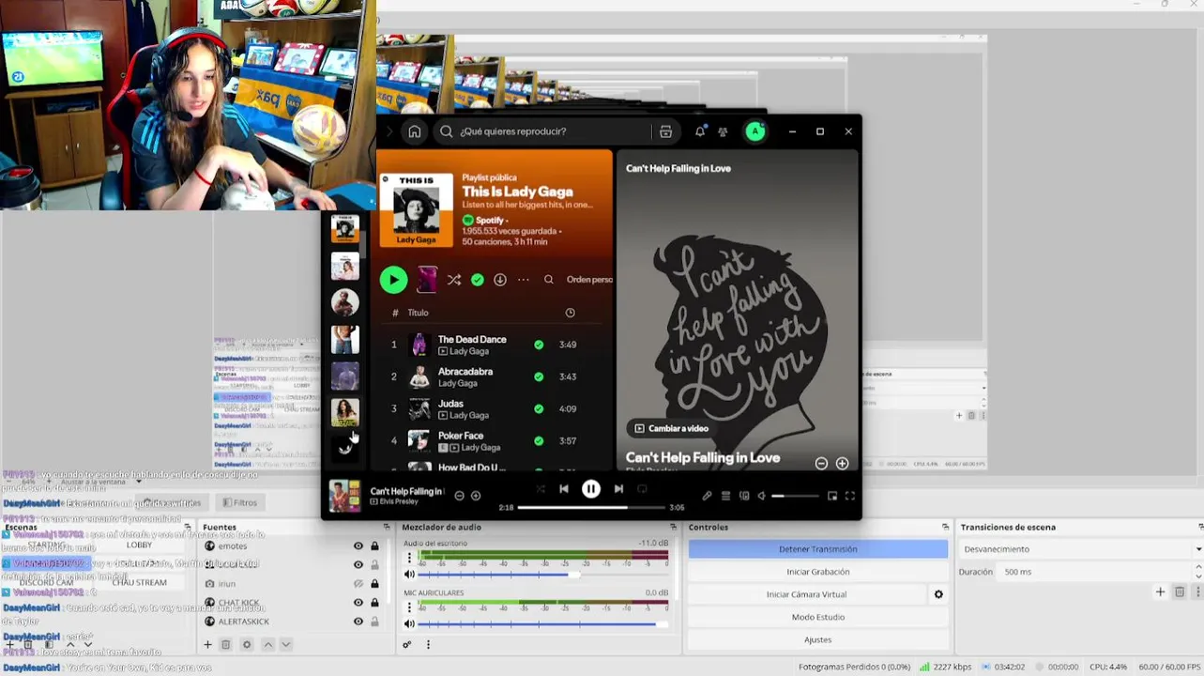Enable shuffle for the playlist

coord(454,280)
